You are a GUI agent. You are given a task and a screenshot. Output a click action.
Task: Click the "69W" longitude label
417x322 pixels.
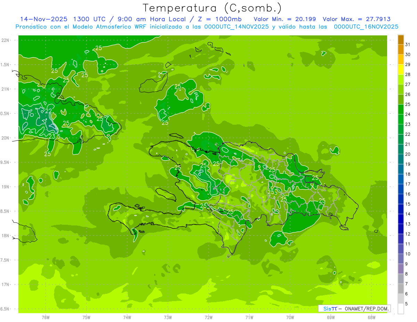click(331, 317)
